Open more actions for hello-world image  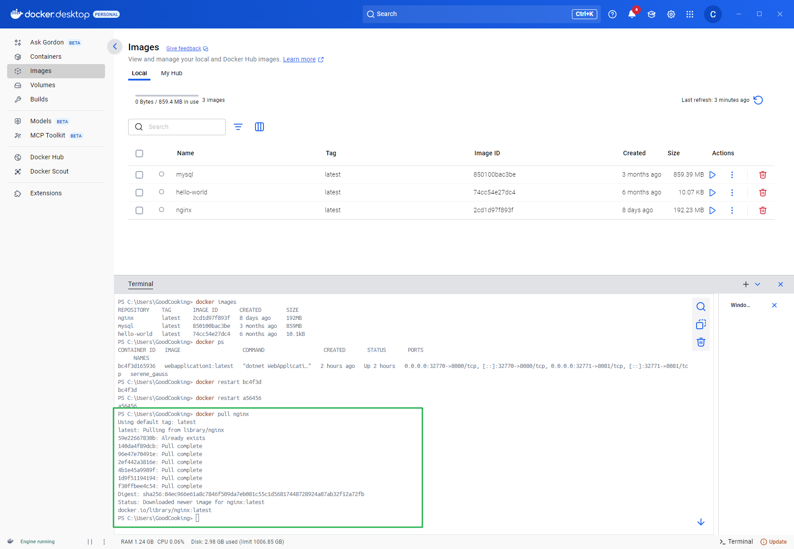[x=732, y=193]
